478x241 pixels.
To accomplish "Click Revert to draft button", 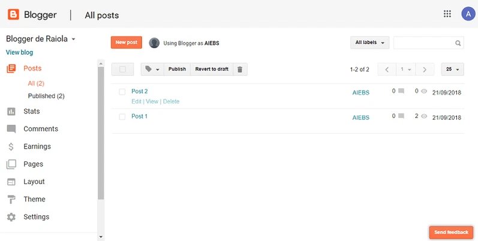I will [x=212, y=69].
